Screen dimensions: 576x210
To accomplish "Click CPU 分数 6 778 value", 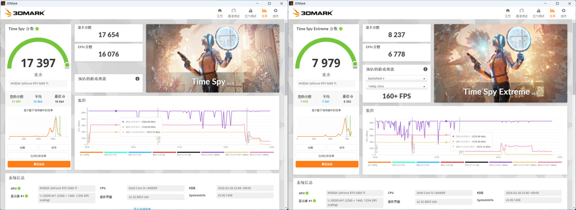I will pyautogui.click(x=396, y=54).
